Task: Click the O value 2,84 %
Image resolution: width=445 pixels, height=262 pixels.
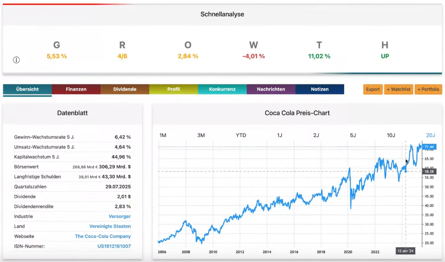Action: (188, 56)
